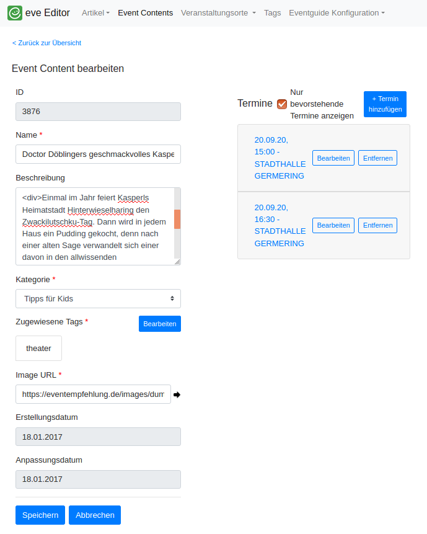Go to the Event Contents tab

[145, 13]
